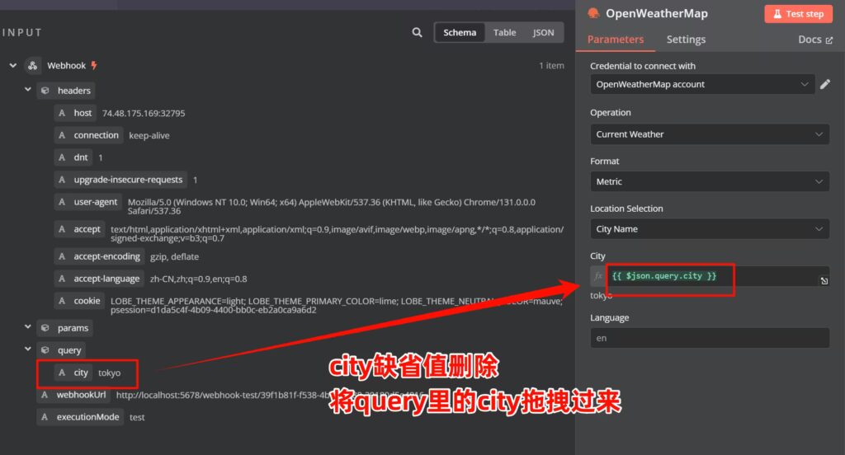Click the query object cube icon
The height and width of the screenshot is (455, 845).
pyautogui.click(x=45, y=350)
